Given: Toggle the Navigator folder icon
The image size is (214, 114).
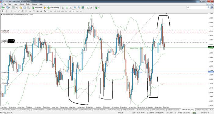Looking at the screenshot, I should [x=21, y=8].
